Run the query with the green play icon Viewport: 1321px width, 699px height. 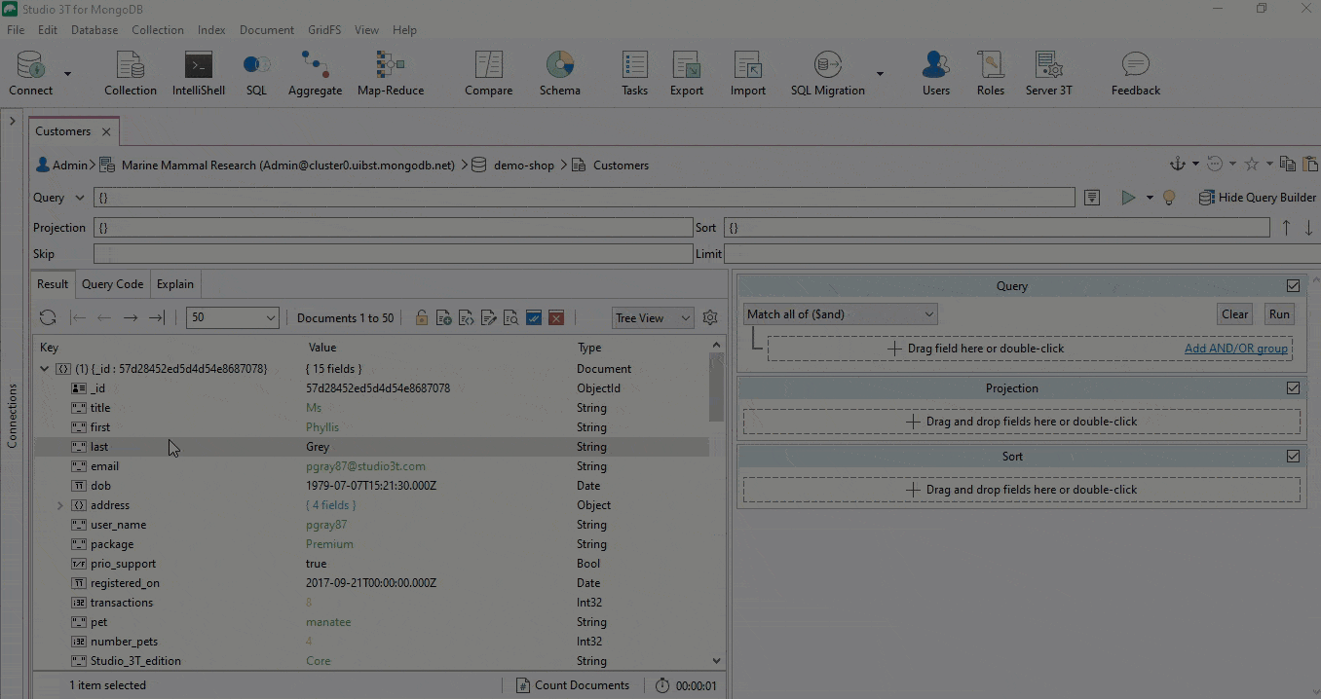tap(1128, 198)
